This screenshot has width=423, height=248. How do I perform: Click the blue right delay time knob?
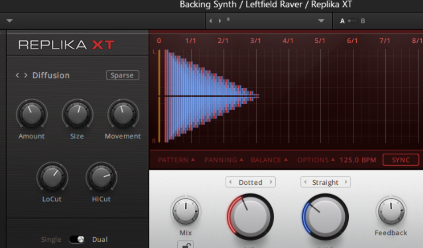(325, 217)
